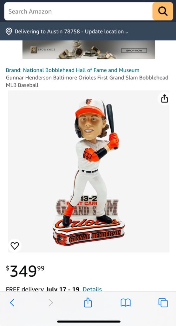Tap the delivery Details link

click(x=92, y=289)
